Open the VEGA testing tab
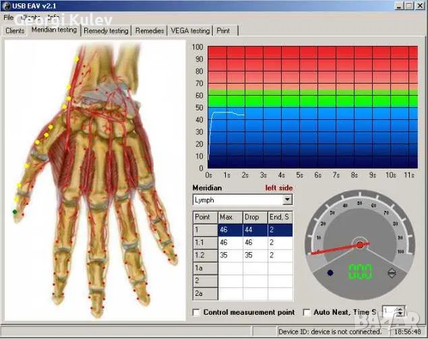428x339 pixels. (x=190, y=30)
